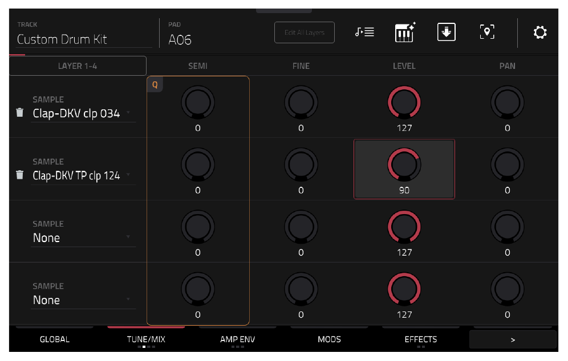The width and height of the screenshot is (568, 361).
Task: Click the orange Q-Link indicator
Action: click(155, 85)
